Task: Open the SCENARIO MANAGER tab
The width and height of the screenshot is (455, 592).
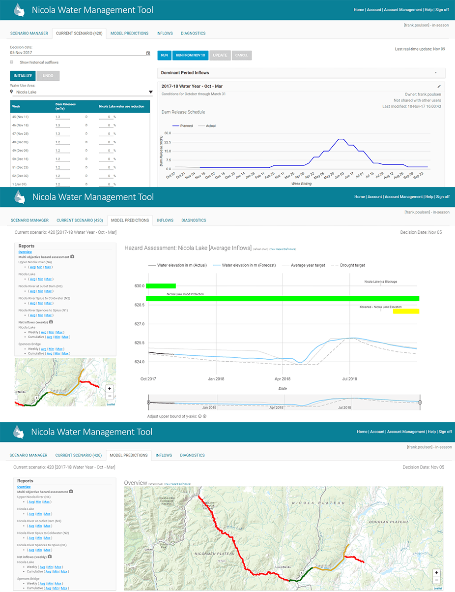Action: pos(29,33)
